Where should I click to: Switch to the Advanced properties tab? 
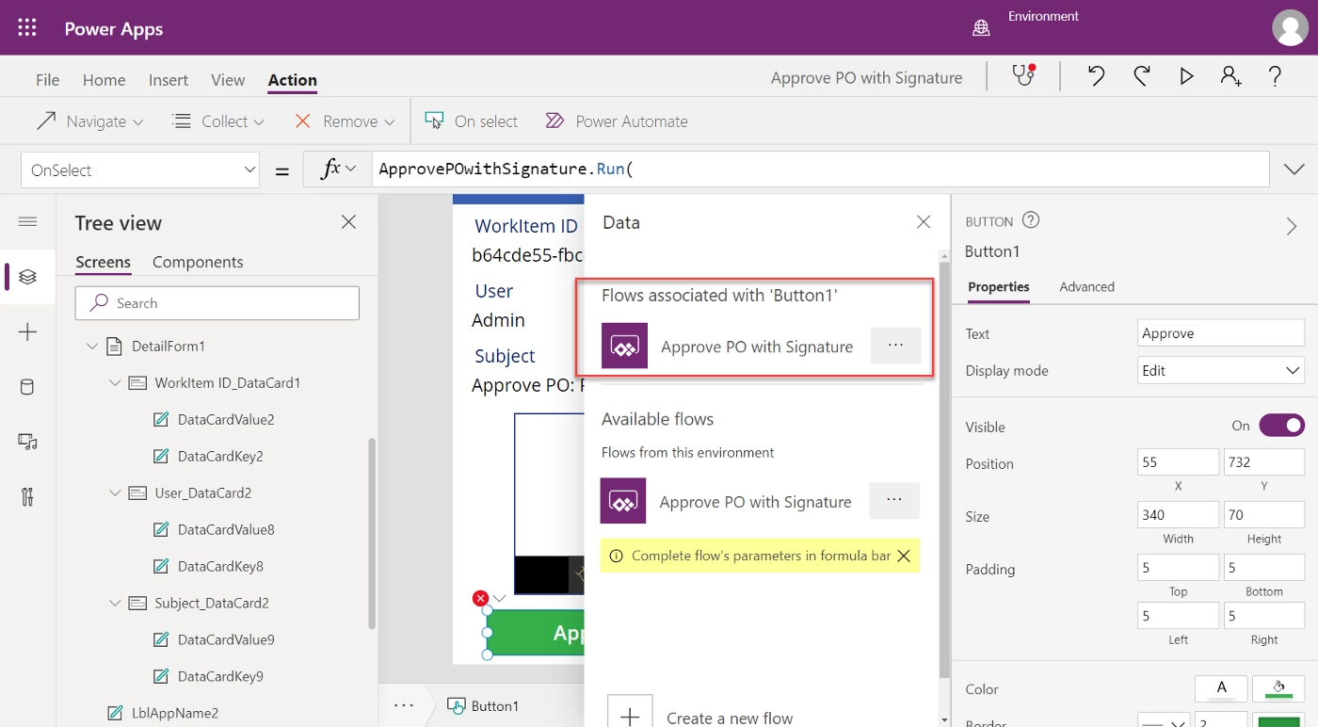(x=1086, y=286)
